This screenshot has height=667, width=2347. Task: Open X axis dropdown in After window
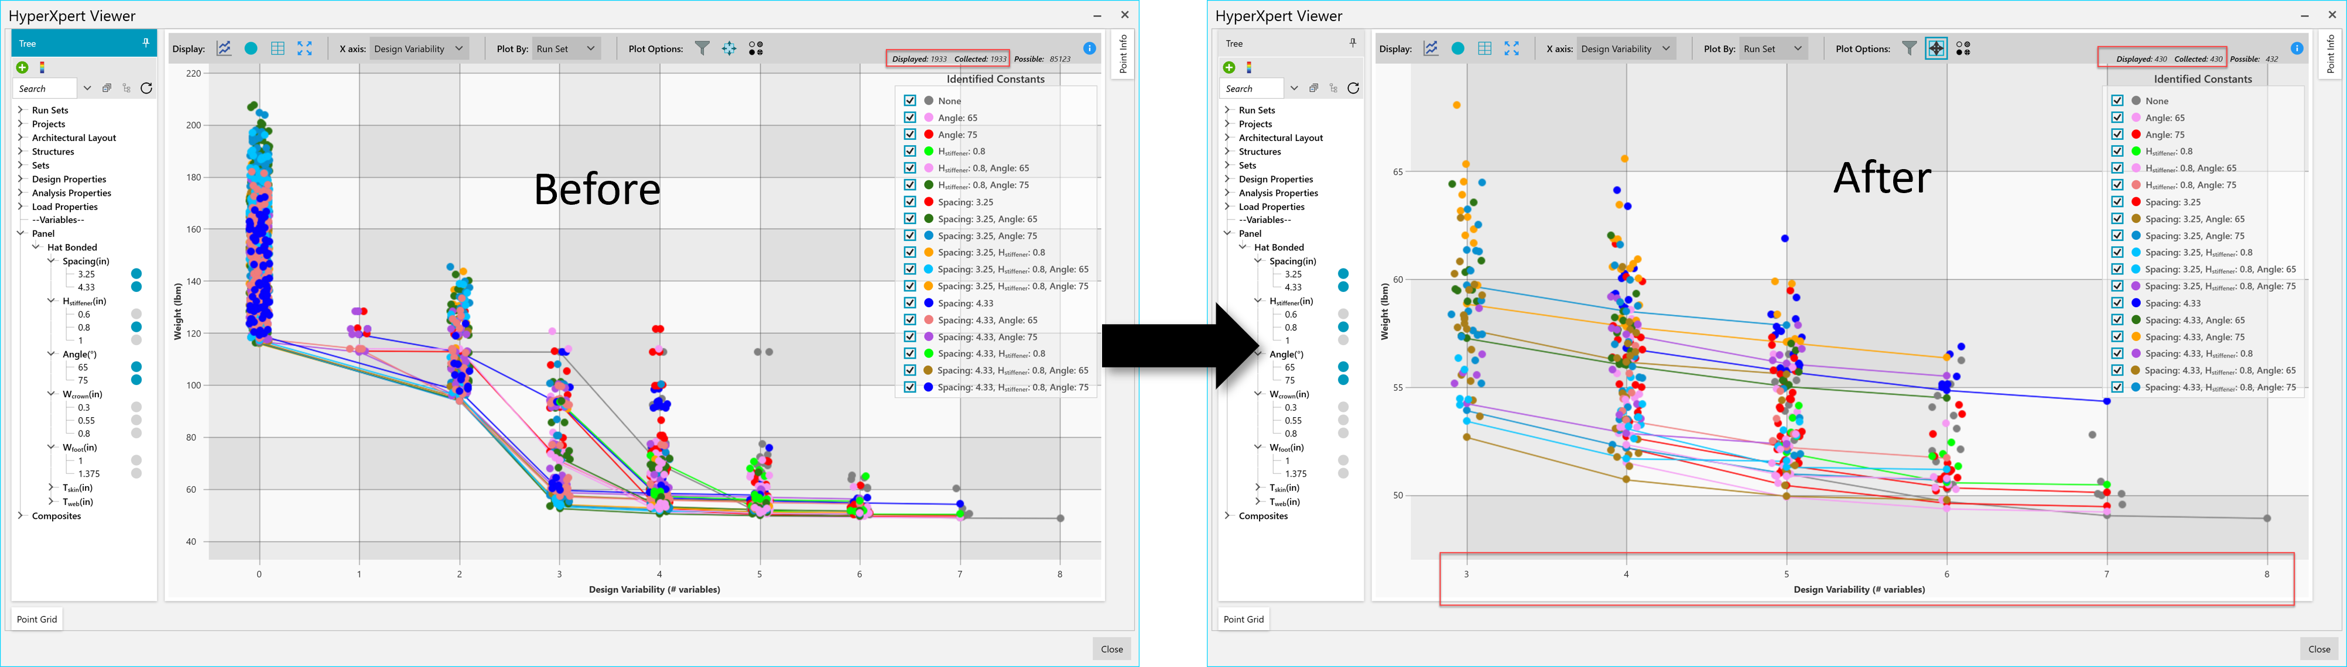click(1626, 48)
